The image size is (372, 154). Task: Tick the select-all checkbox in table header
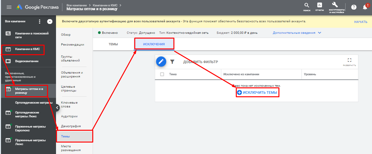pos(162,74)
